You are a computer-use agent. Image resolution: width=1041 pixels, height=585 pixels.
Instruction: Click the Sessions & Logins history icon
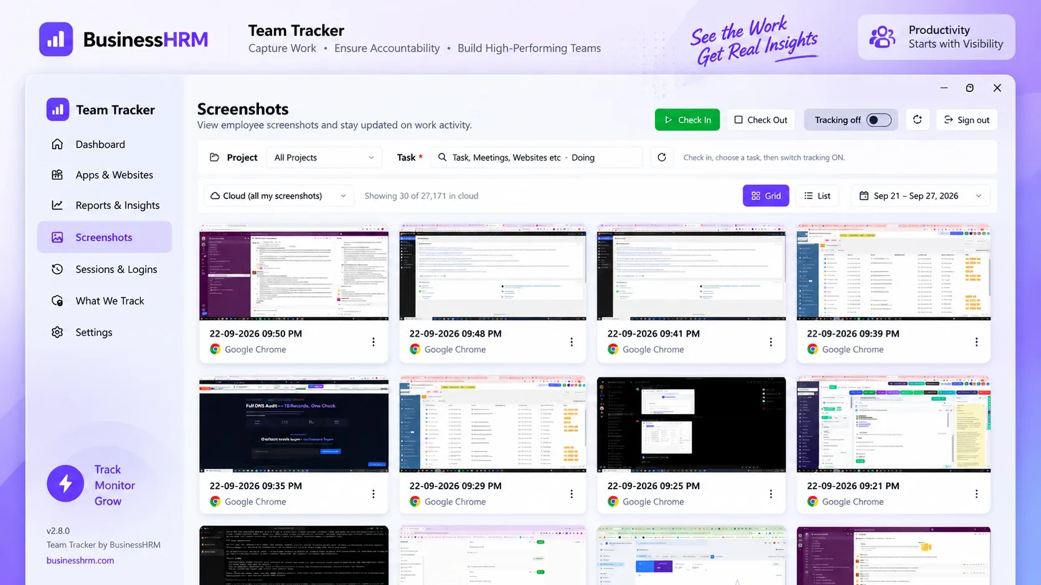57,269
